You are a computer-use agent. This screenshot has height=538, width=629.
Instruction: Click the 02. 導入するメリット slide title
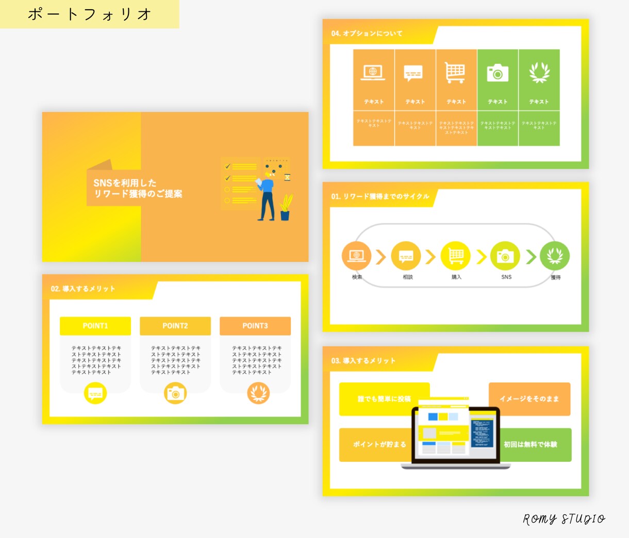pyautogui.click(x=83, y=289)
